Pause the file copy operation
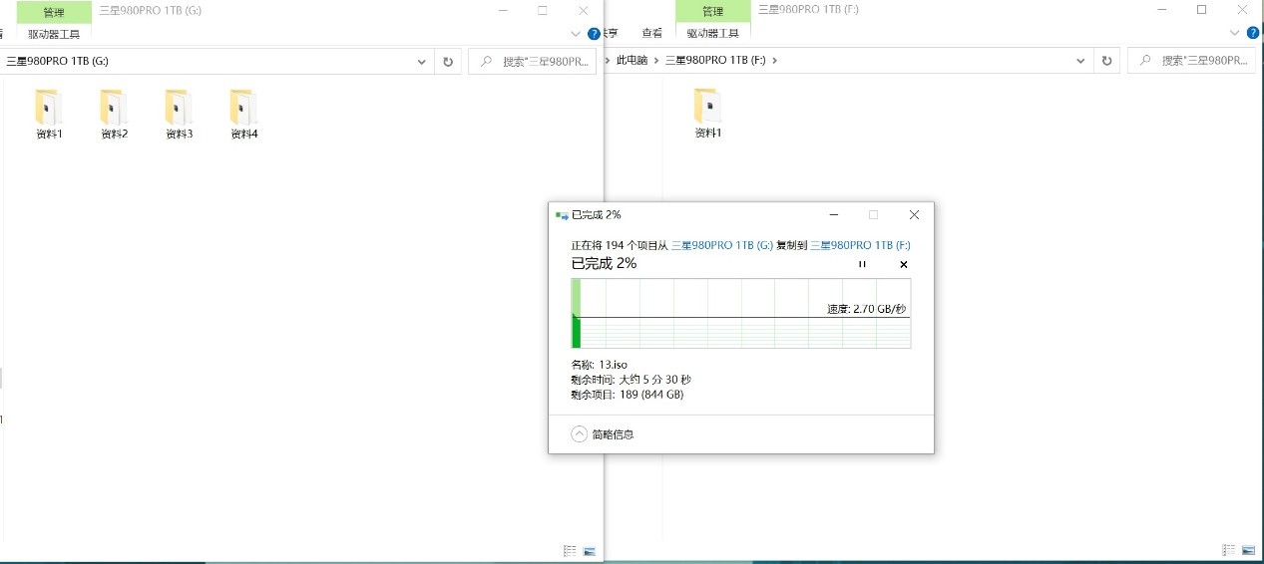Viewport: 1264px width, 564px height. (862, 264)
